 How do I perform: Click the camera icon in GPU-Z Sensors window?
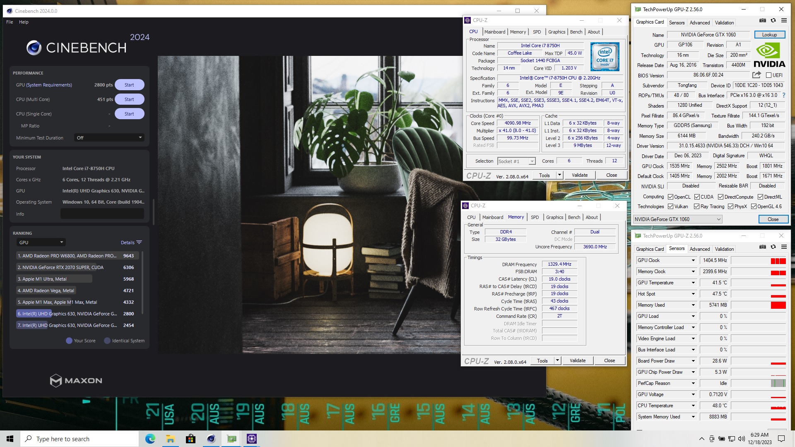pos(762,247)
